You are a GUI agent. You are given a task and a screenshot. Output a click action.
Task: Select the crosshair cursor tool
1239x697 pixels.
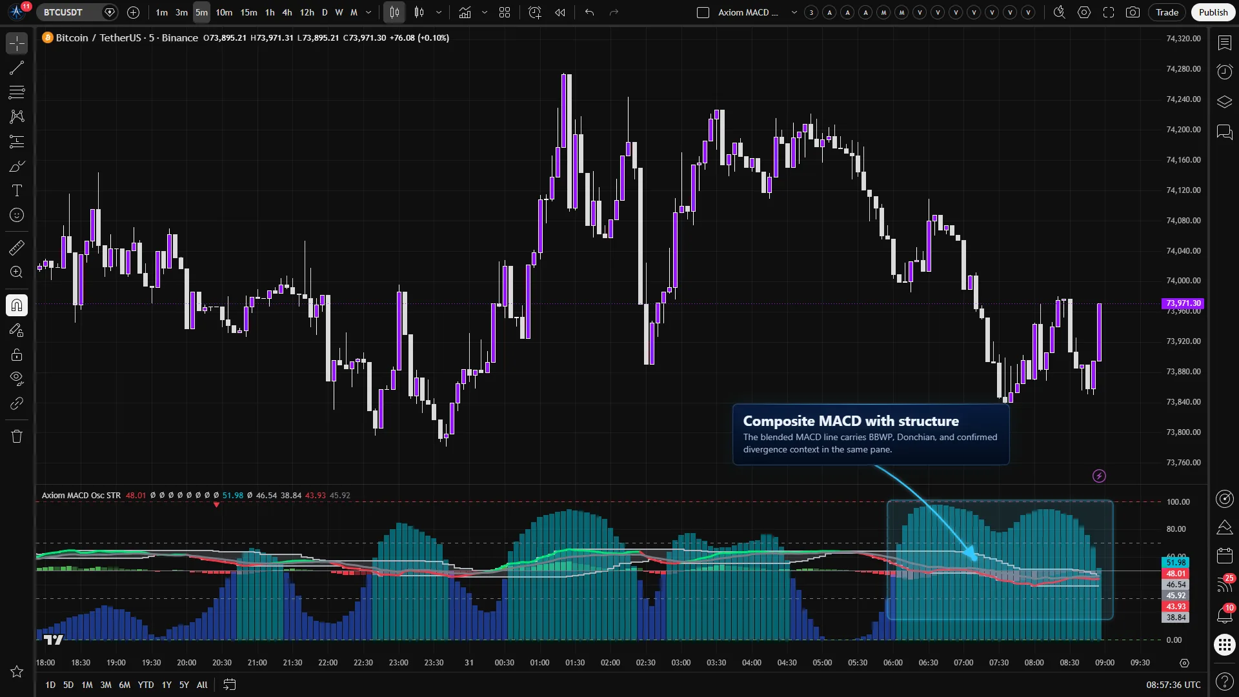click(x=17, y=43)
